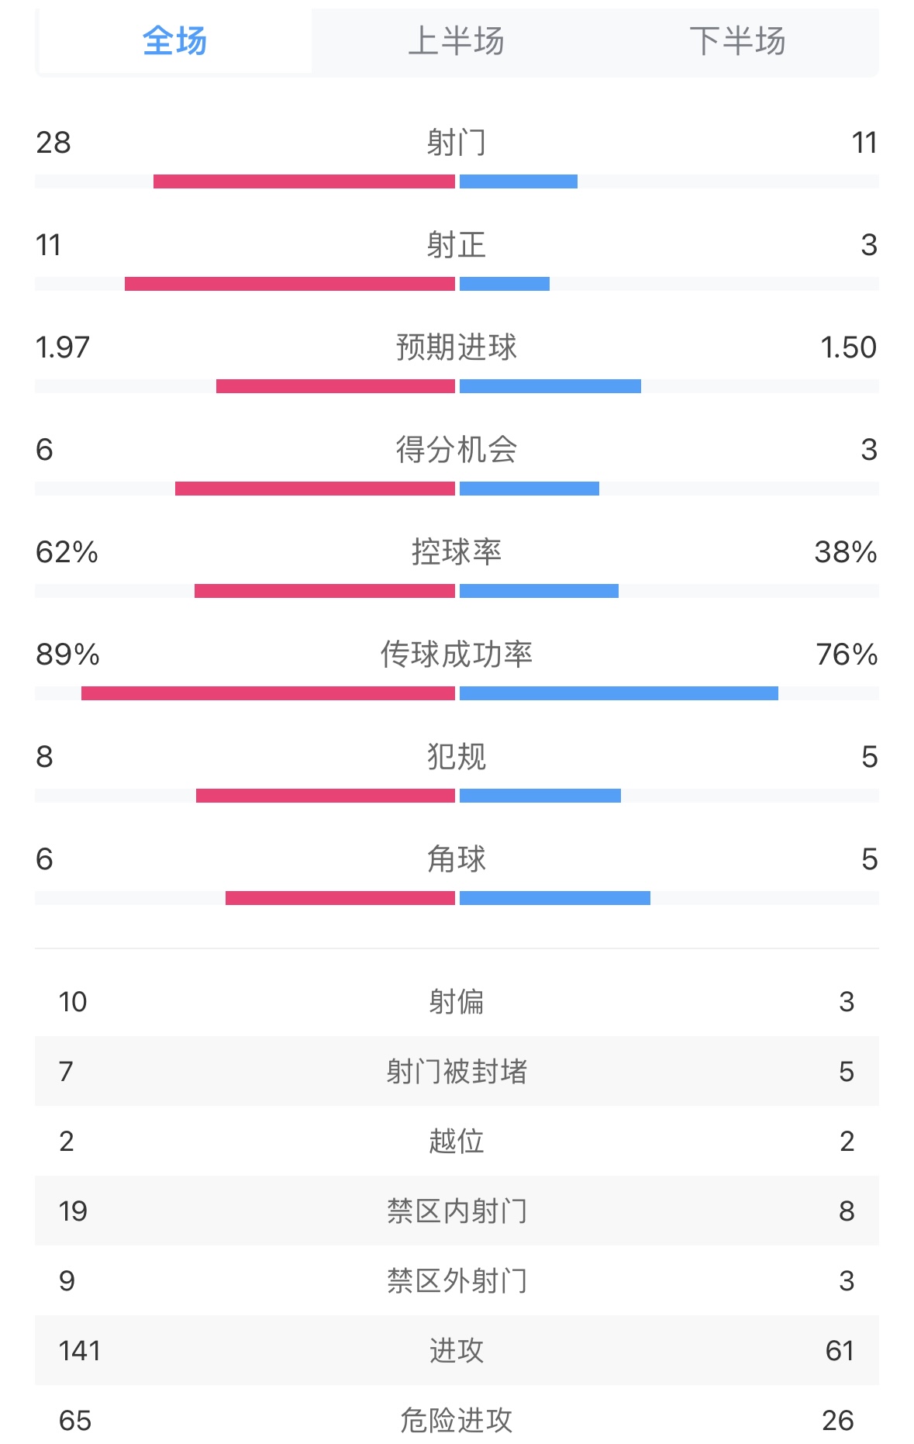The height and width of the screenshot is (1444, 914).
Task: Click the 进攻 row label
Action: [x=456, y=1351]
